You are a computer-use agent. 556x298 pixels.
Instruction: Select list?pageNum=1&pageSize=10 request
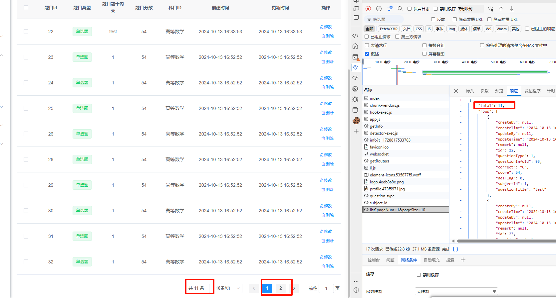(406, 210)
